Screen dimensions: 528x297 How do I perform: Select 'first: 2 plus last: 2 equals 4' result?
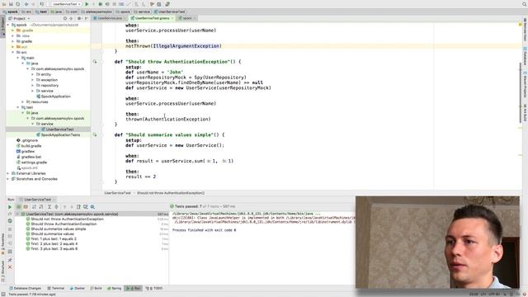(x=51, y=243)
